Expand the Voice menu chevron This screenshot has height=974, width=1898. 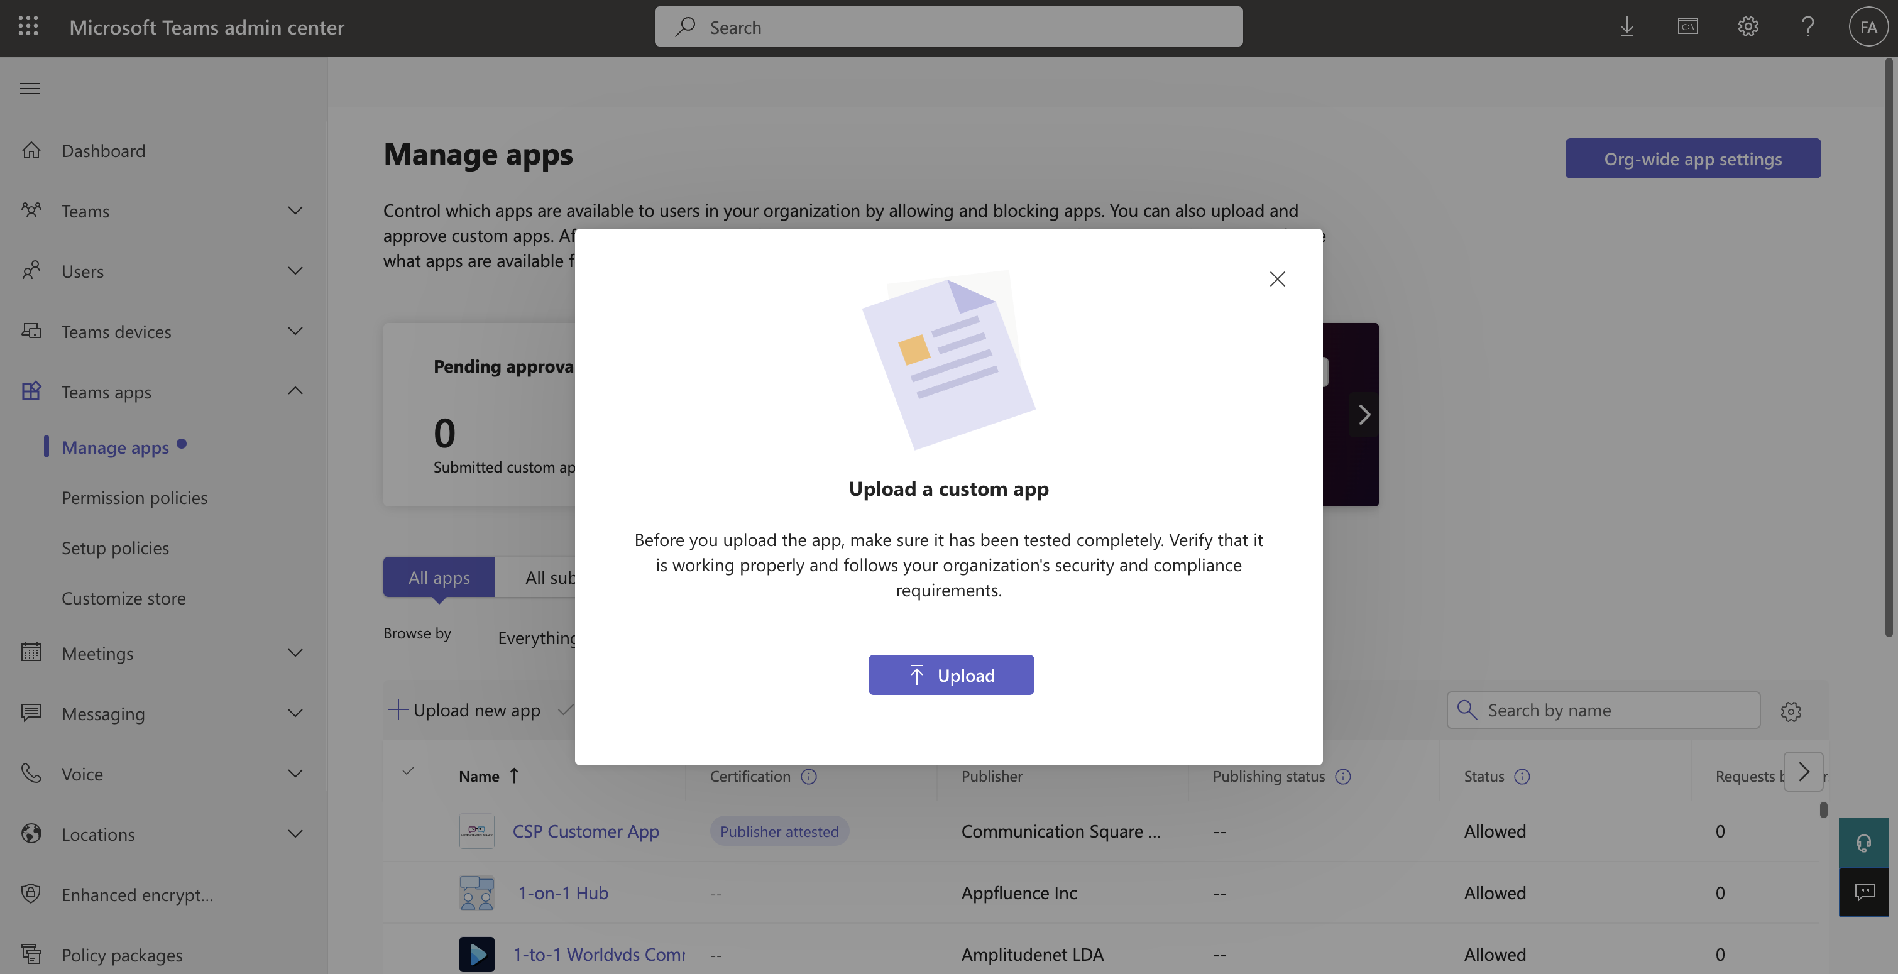tap(295, 774)
